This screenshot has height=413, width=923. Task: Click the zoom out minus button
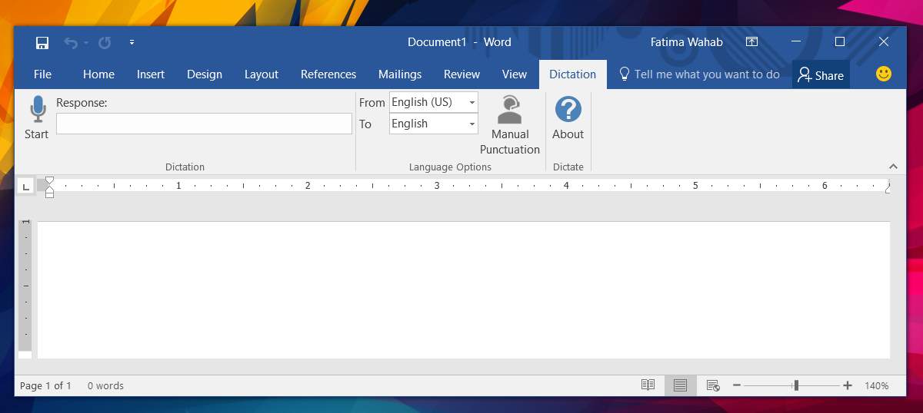click(x=737, y=385)
